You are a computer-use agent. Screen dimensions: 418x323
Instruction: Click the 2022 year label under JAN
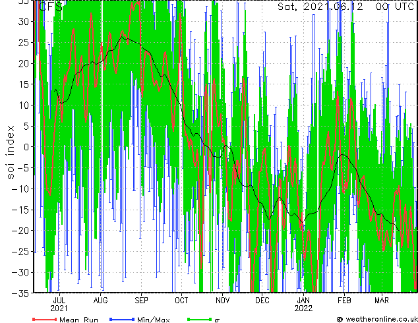[303, 308]
